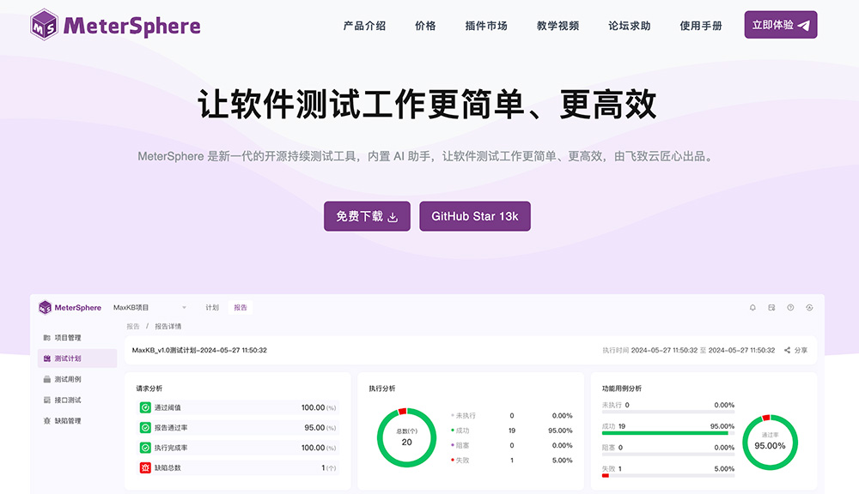Click the 95.00 value for 报告通过率
Image resolution: width=859 pixels, height=494 pixels.
[x=314, y=428]
